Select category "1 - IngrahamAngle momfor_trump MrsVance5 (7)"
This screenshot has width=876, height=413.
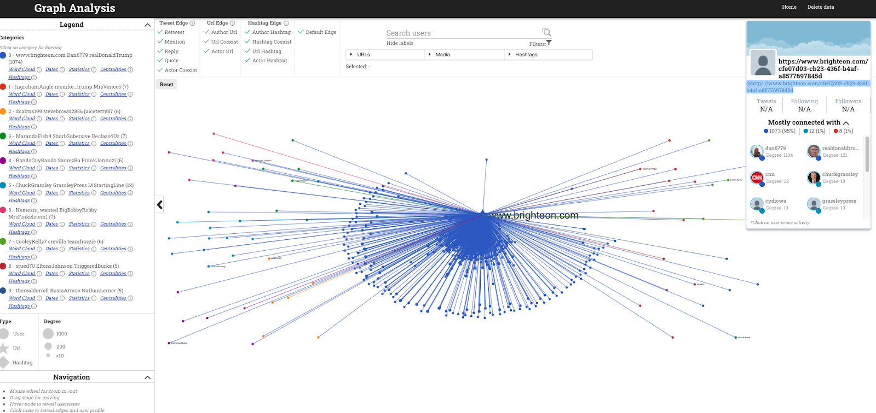click(68, 87)
